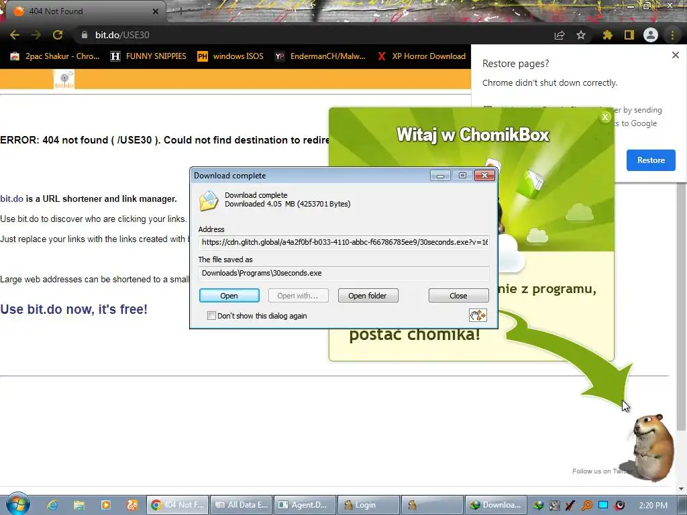Click the page vertical scrollbar
The image size is (687, 515).
pos(682,306)
